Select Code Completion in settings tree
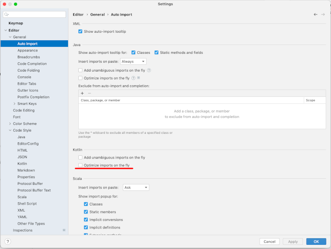The height and width of the screenshot is (249, 331). point(32,64)
